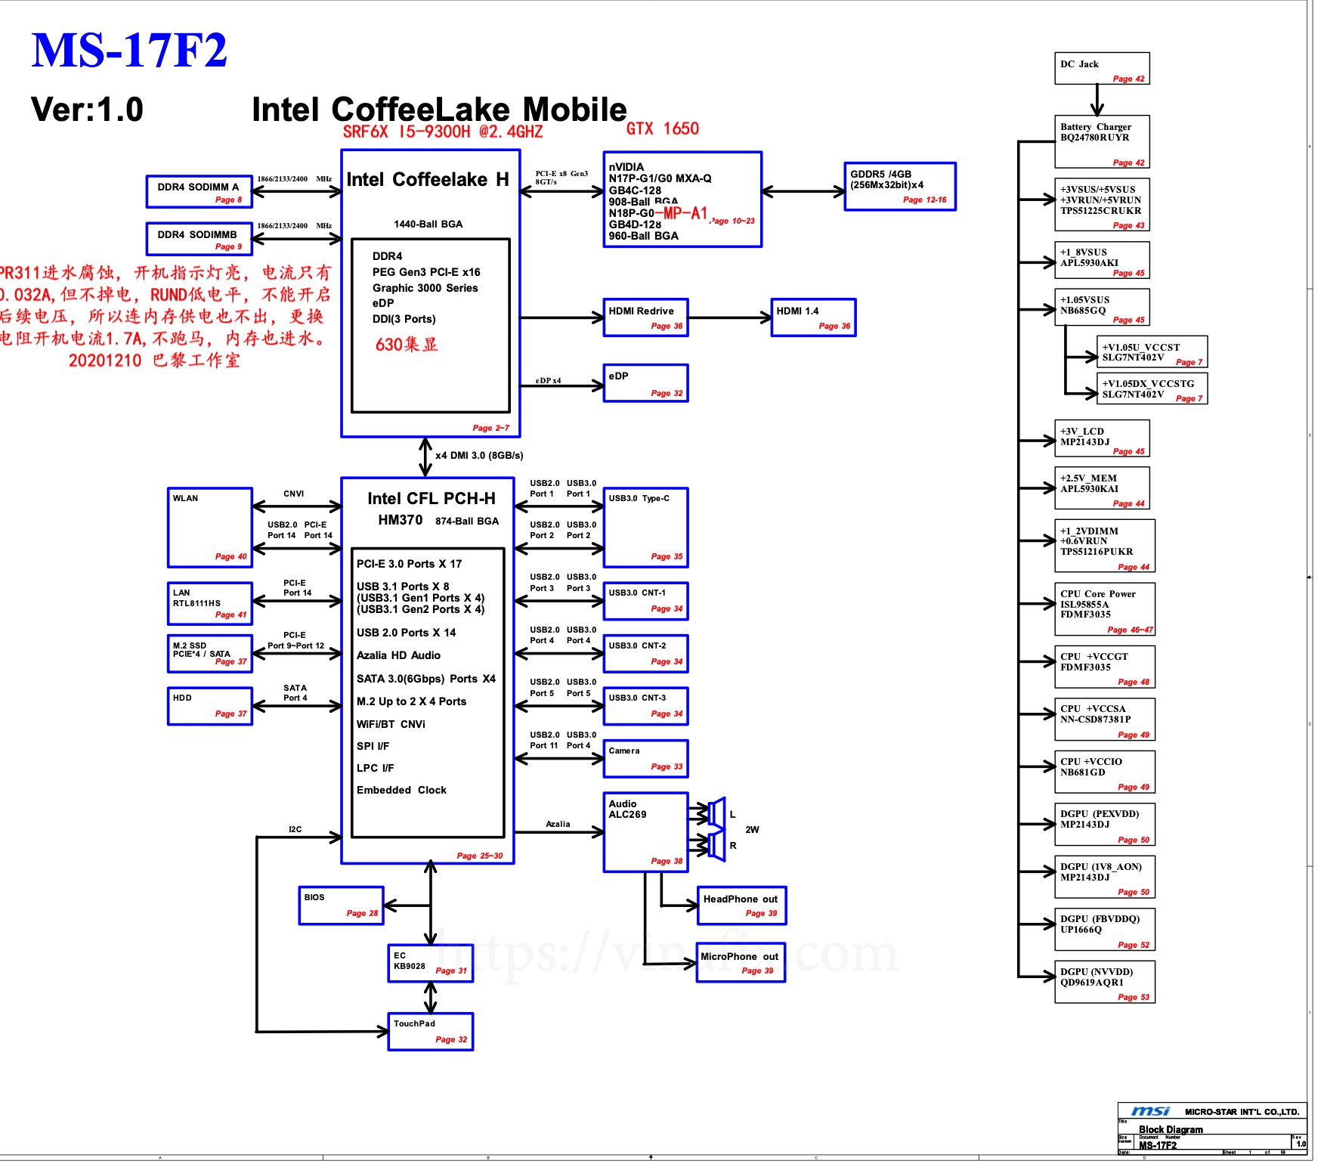Click the HDMI 1.4 block
Image resolution: width=1327 pixels, height=1167 pixels.
[x=814, y=317]
